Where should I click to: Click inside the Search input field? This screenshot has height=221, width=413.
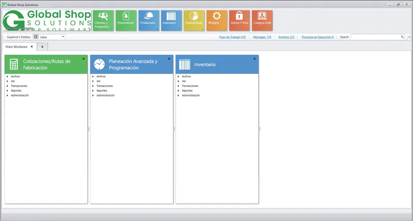click(x=375, y=37)
